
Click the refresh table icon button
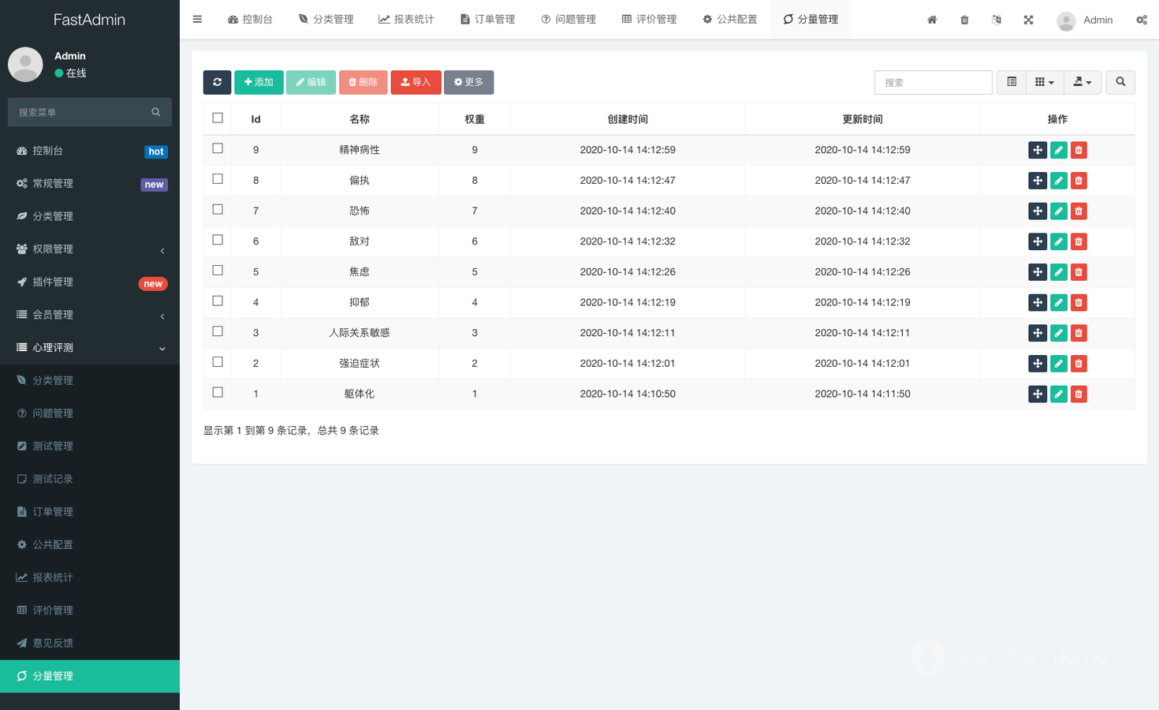(x=217, y=82)
